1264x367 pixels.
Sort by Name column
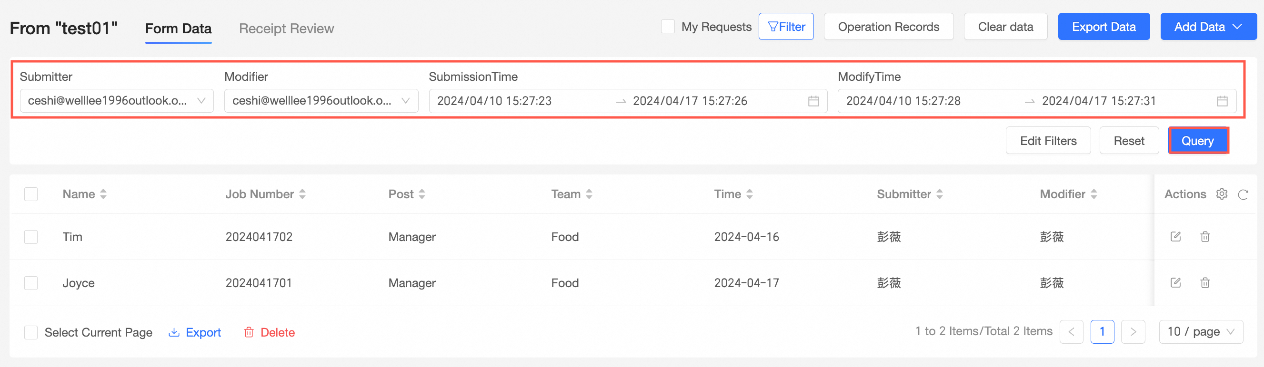[x=103, y=194]
